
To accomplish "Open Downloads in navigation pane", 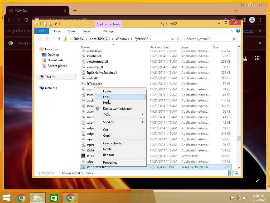I will 55,60.
